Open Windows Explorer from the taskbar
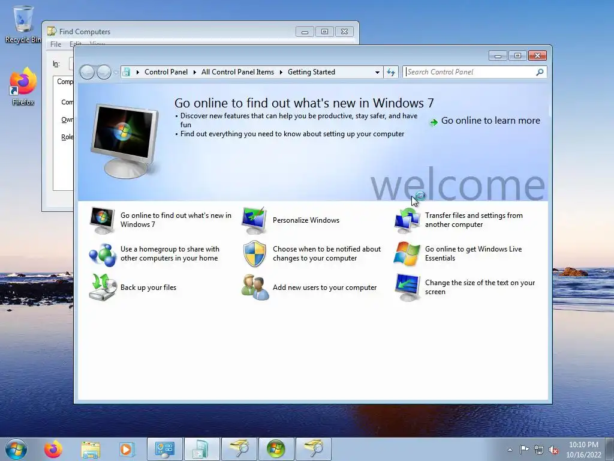 coord(90,449)
